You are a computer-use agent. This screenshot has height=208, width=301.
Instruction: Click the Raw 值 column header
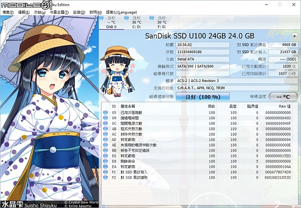[285, 106]
